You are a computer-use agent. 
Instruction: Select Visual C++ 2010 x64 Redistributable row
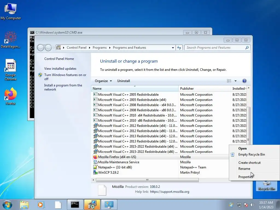[135, 115]
